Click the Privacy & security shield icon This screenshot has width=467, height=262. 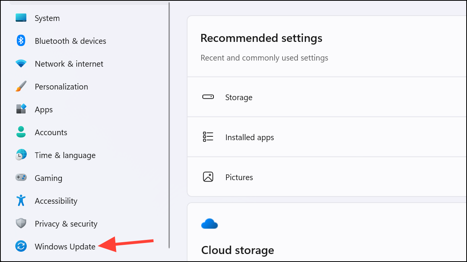tap(21, 224)
